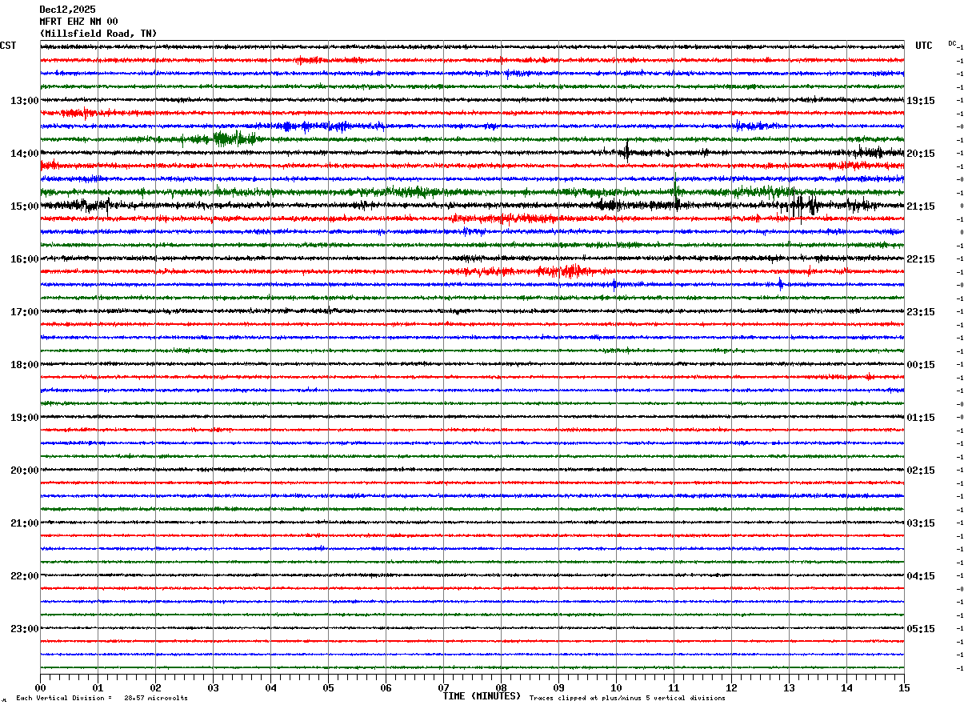Select the 23:00 CST row label
Image resolution: width=968 pixels, height=709 pixels.
coord(24,629)
